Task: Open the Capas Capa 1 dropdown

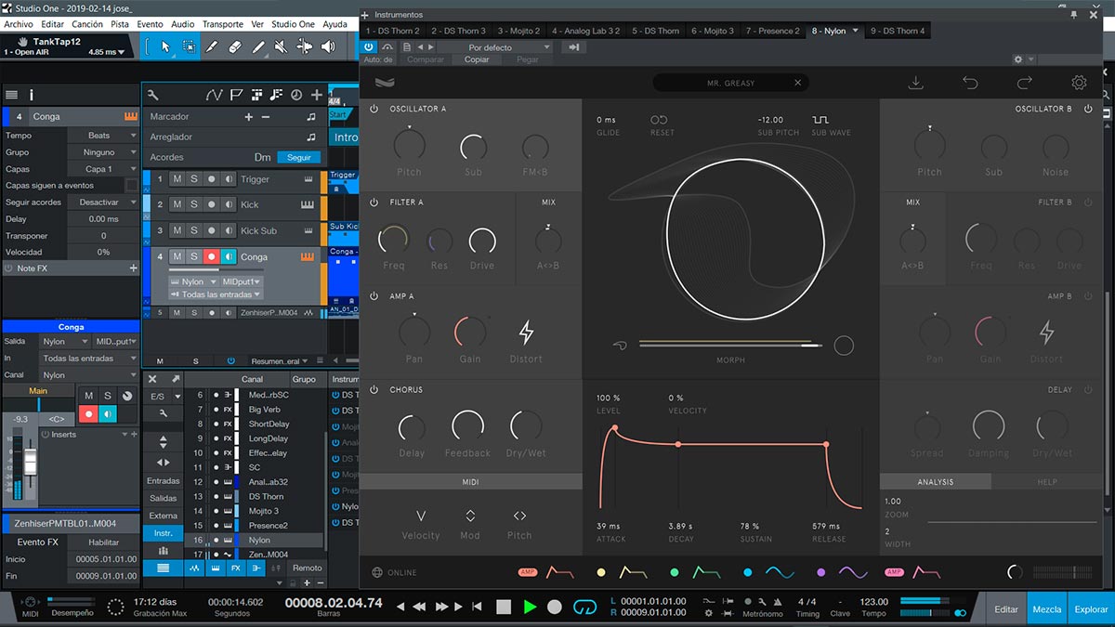Action: pyautogui.click(x=102, y=169)
